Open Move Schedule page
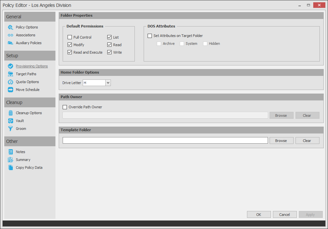Image resolution: width=328 pixels, height=229 pixels. (28, 90)
